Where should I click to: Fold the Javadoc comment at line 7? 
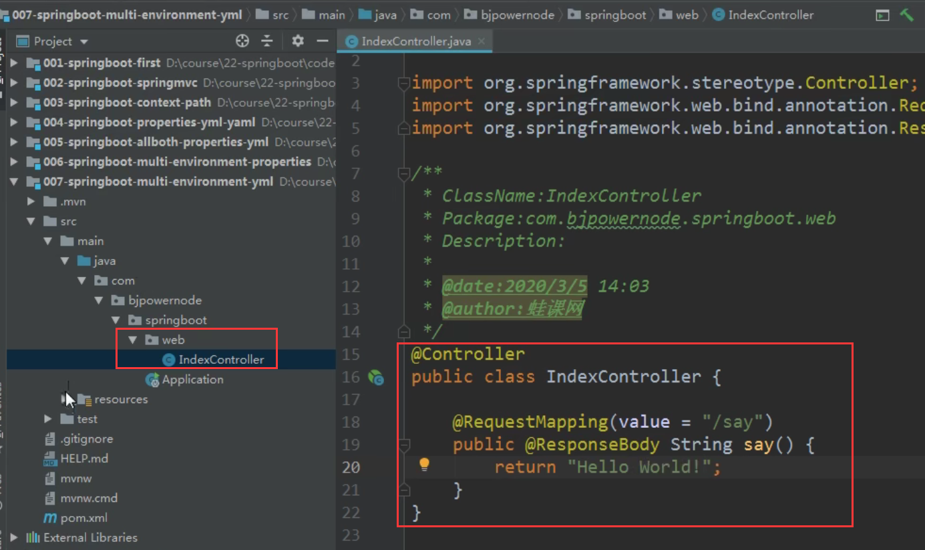(x=403, y=174)
